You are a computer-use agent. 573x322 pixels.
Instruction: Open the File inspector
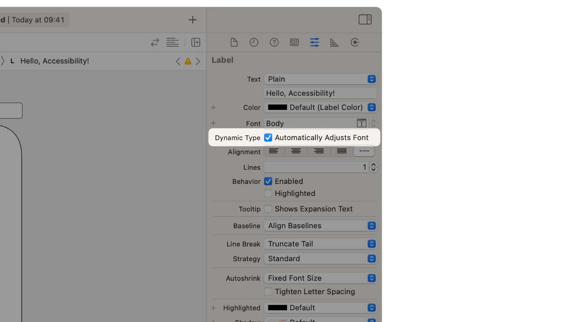(234, 42)
